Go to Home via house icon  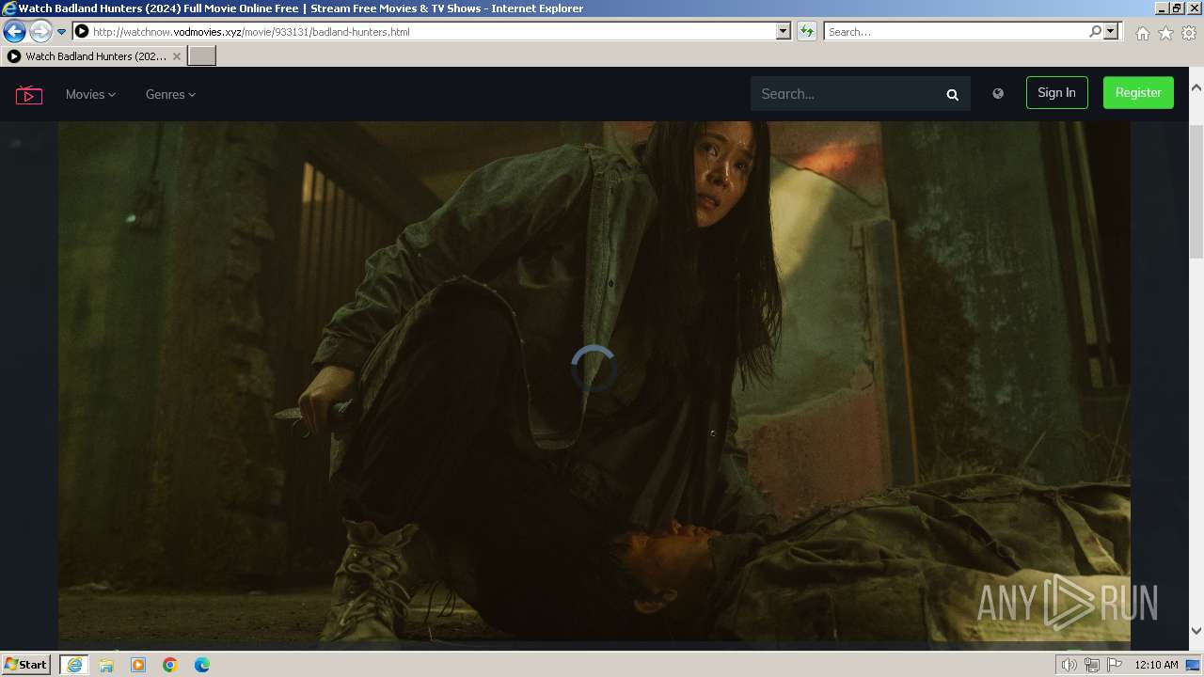click(1142, 33)
